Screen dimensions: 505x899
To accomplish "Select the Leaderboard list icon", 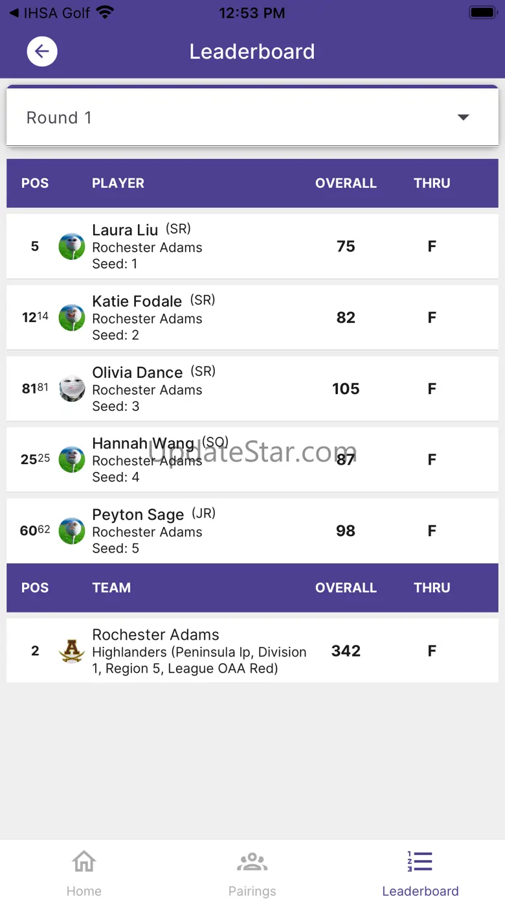I will point(420,861).
